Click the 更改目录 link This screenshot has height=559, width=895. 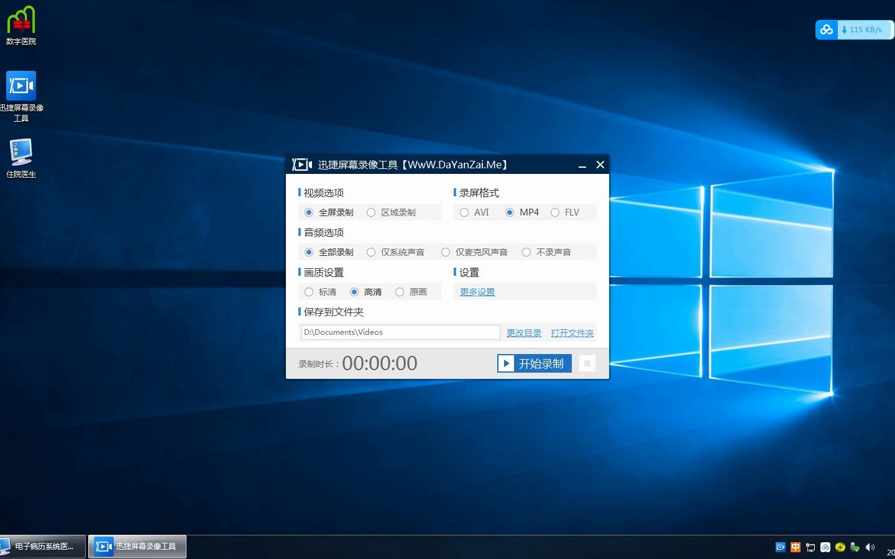[x=524, y=333]
